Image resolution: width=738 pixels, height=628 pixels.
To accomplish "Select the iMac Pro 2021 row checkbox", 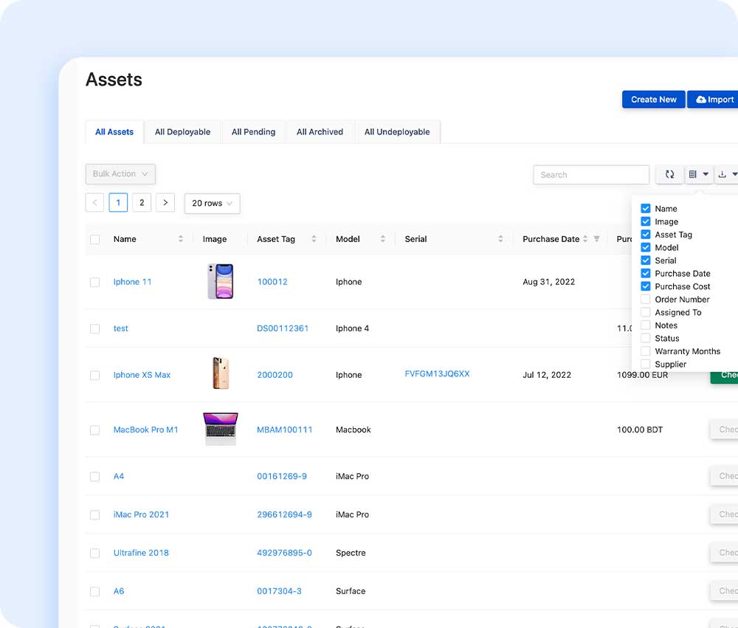I will [x=94, y=515].
